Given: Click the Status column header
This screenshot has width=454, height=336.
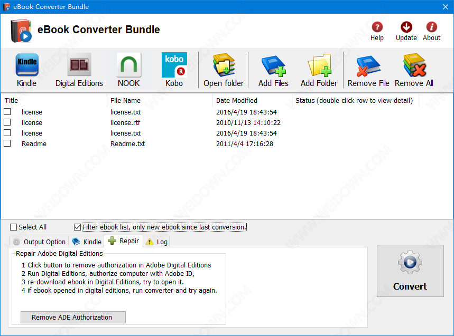Looking at the screenshot, I should pyautogui.click(x=356, y=100).
